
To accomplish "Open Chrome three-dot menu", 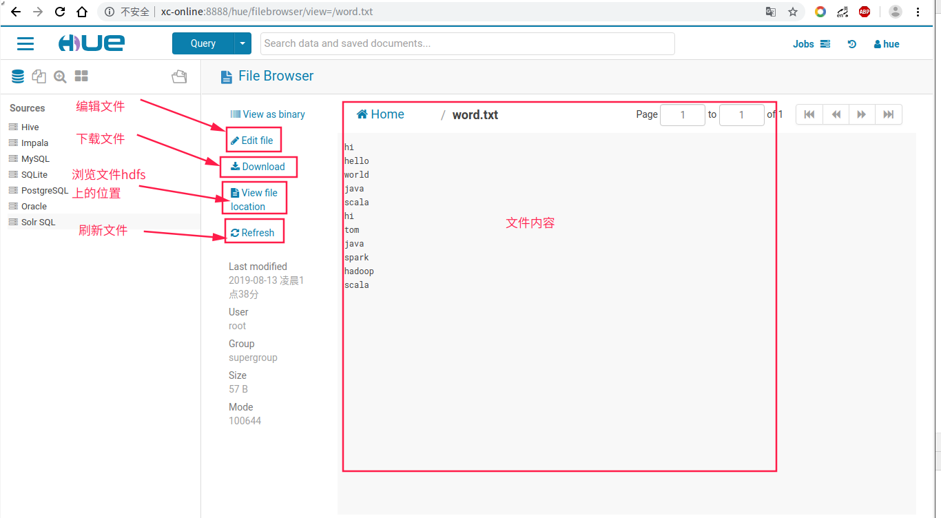I will point(919,12).
